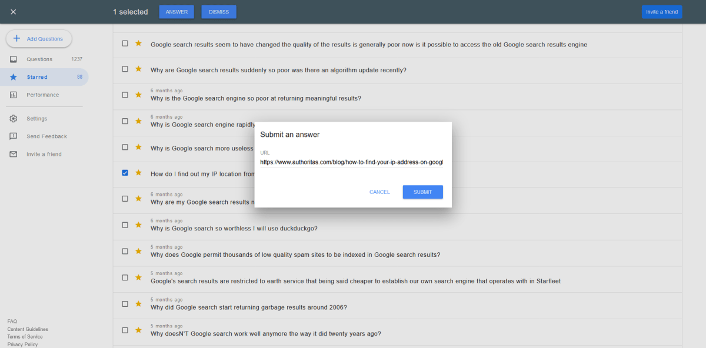Open the Terms of Service link
Image resolution: width=706 pixels, height=348 pixels.
point(25,337)
